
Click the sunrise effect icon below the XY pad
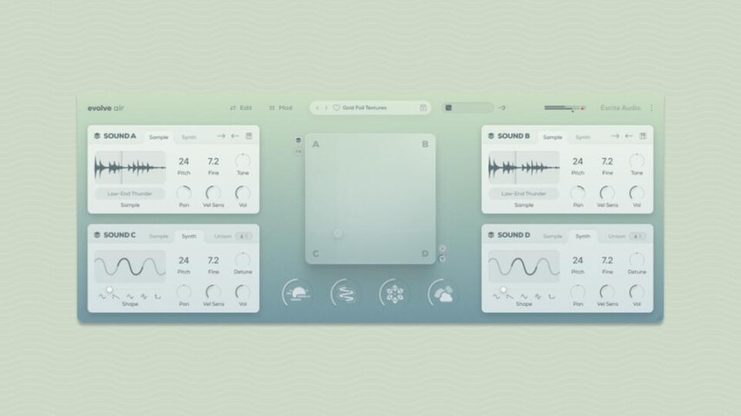click(x=297, y=294)
